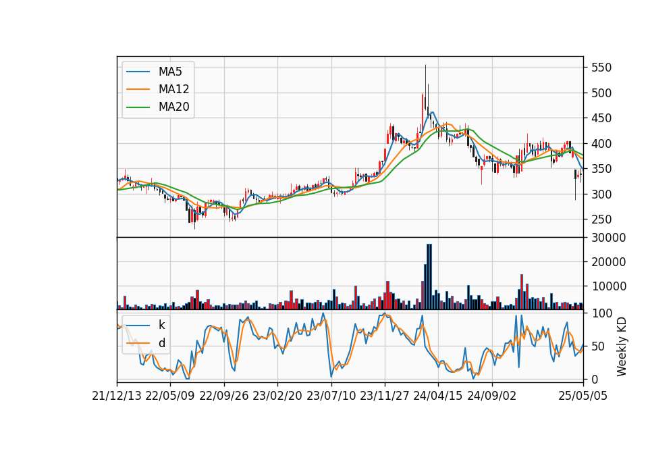Screen dimensions: 648x466
Task: Click the 10000 volume axis label
Action: (x=608, y=286)
